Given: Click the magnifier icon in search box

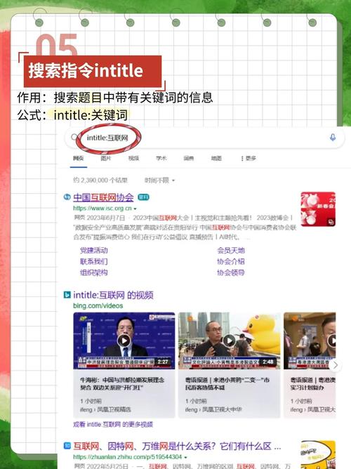Looking at the screenshot, I should tap(74, 137).
